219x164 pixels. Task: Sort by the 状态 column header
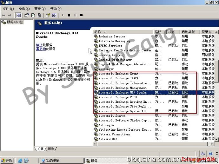(x=173, y=32)
